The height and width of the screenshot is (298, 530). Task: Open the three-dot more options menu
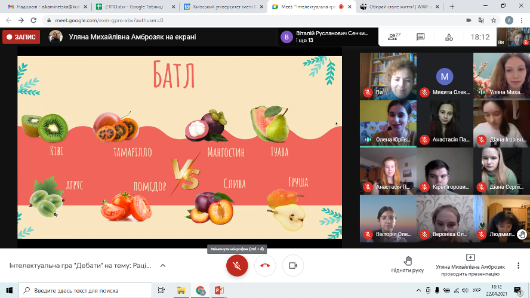pyautogui.click(x=518, y=266)
